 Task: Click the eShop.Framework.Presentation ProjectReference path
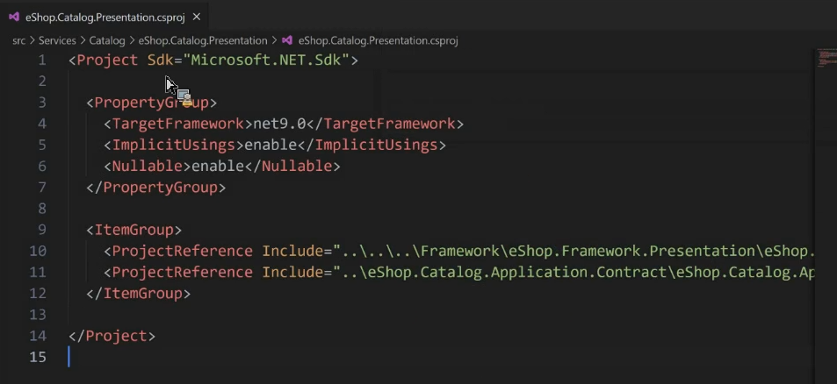[574, 251]
